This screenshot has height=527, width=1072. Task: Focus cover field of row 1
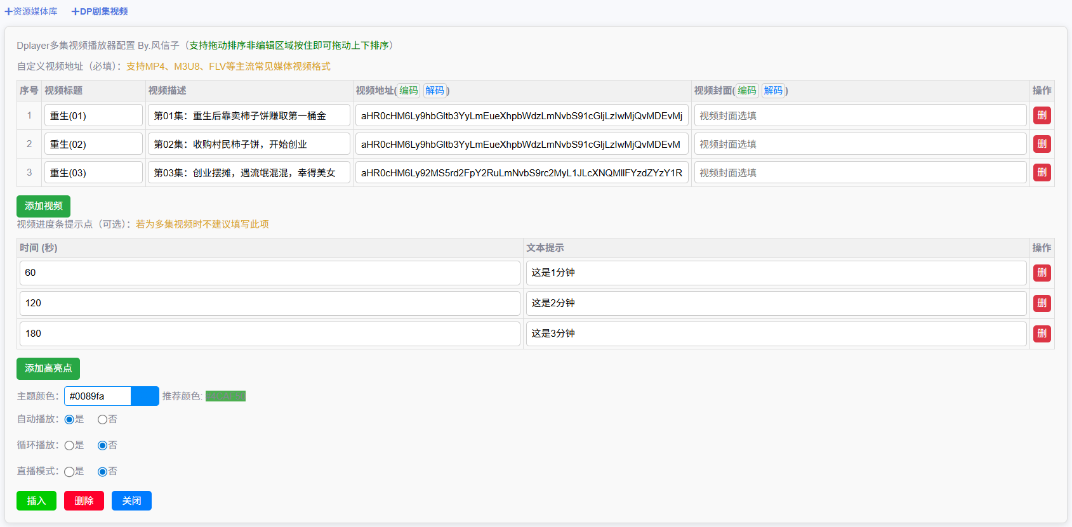coord(860,115)
